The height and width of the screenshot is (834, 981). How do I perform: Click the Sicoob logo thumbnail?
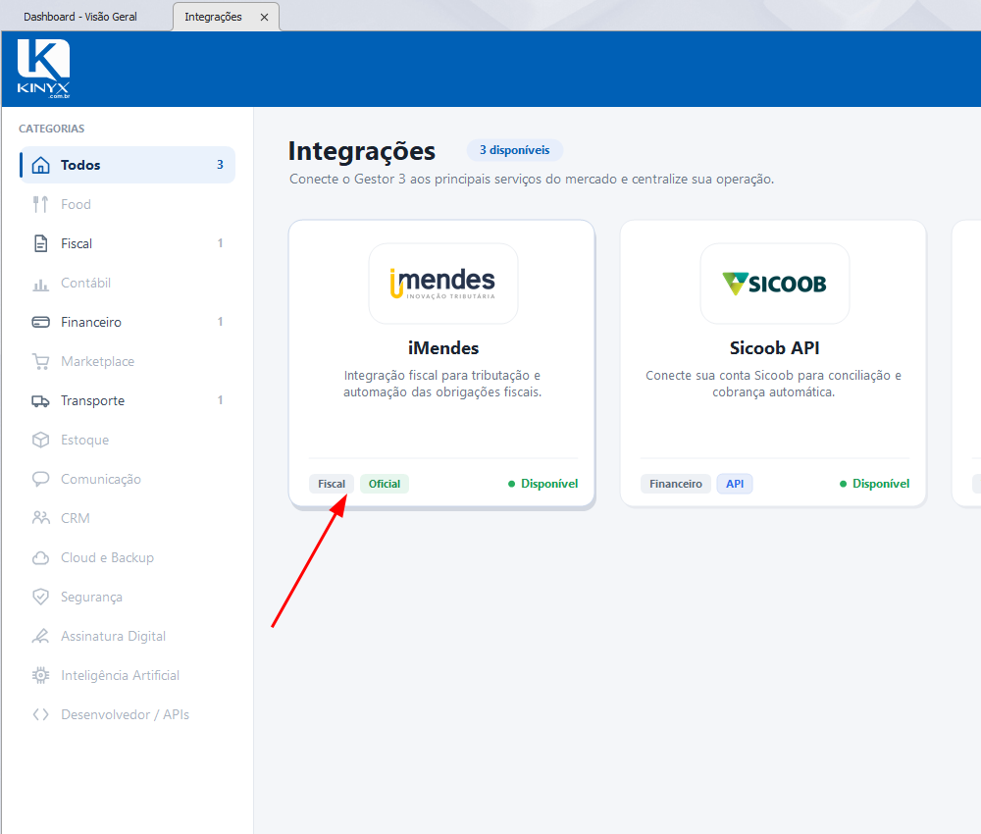(775, 284)
